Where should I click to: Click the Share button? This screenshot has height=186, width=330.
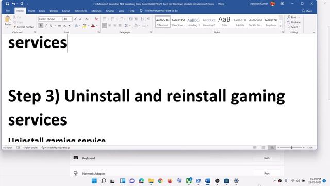click(307, 11)
